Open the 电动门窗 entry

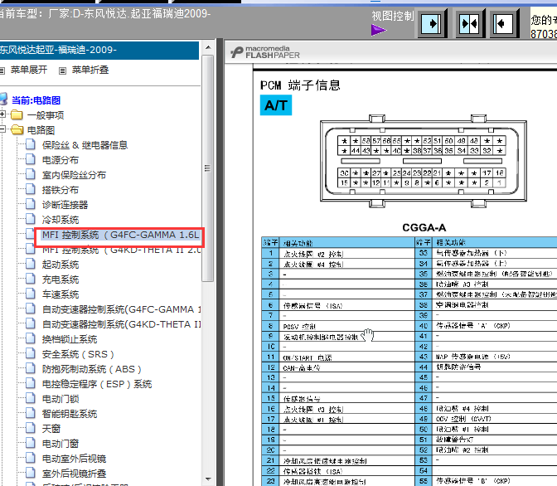[x=60, y=444]
